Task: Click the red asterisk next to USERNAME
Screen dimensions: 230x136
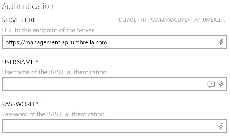Action: [x=37, y=62]
